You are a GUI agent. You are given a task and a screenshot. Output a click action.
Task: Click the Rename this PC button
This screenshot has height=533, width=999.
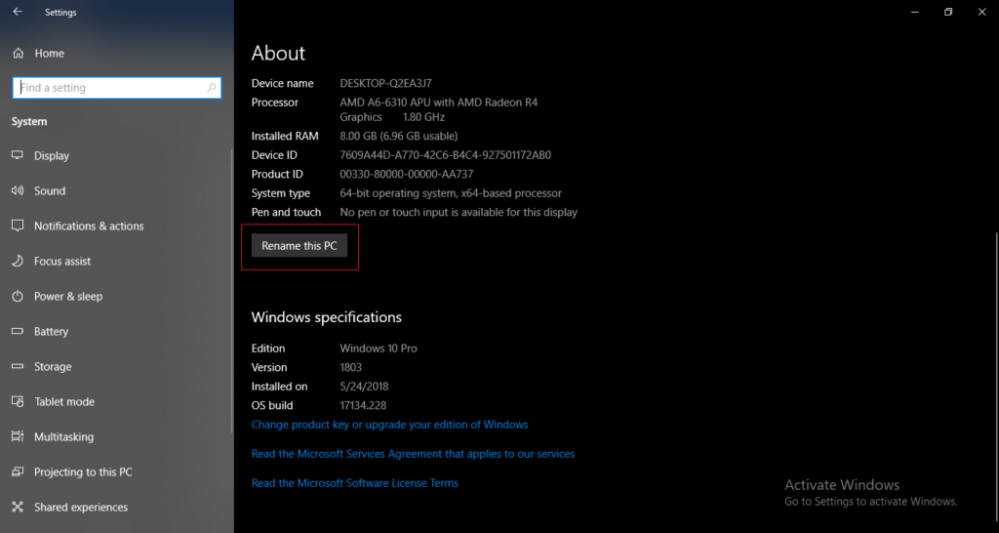[300, 245]
